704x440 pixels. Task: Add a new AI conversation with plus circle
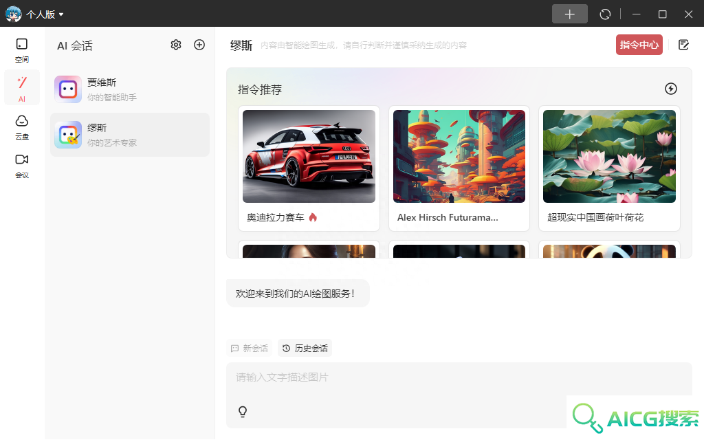click(x=199, y=45)
